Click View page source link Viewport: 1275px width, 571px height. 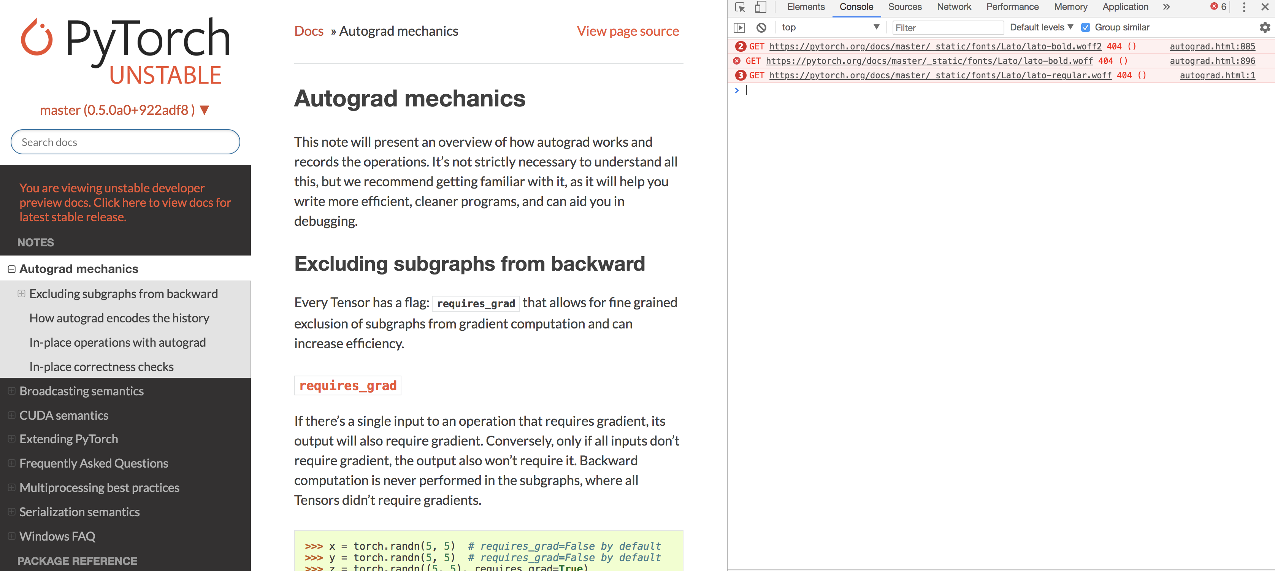[628, 31]
